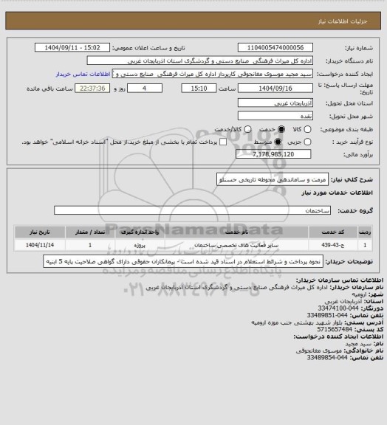Click the page header جزئیات اطلاعات نیاز

pos(343,21)
